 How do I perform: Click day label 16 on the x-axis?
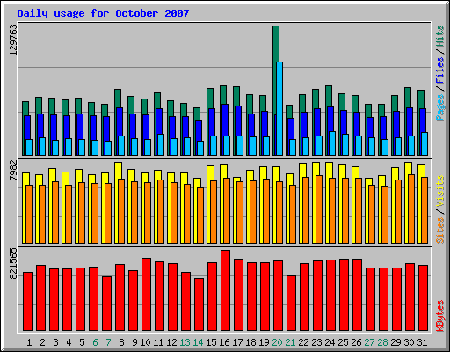point(224,342)
